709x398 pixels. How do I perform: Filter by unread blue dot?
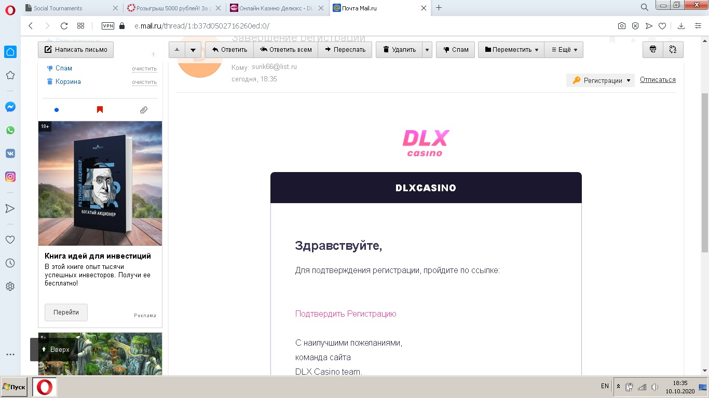point(57,110)
